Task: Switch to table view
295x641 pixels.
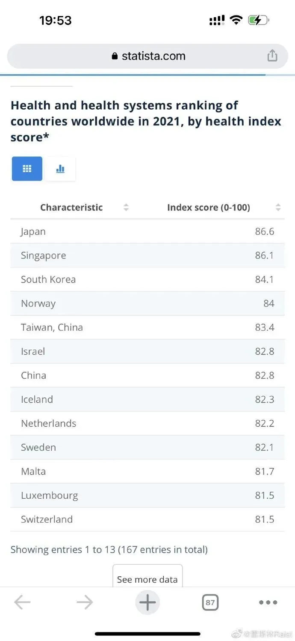Action: pos(27,169)
